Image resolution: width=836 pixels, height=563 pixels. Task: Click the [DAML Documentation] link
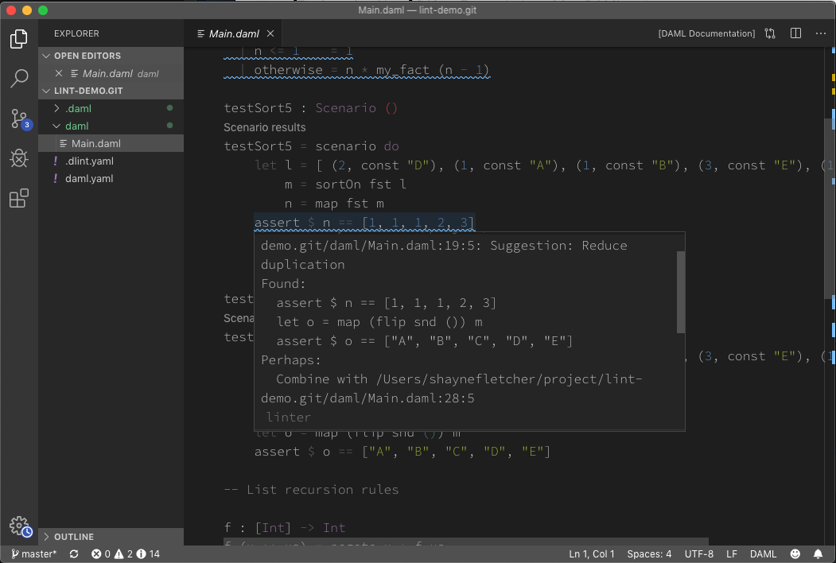(706, 33)
